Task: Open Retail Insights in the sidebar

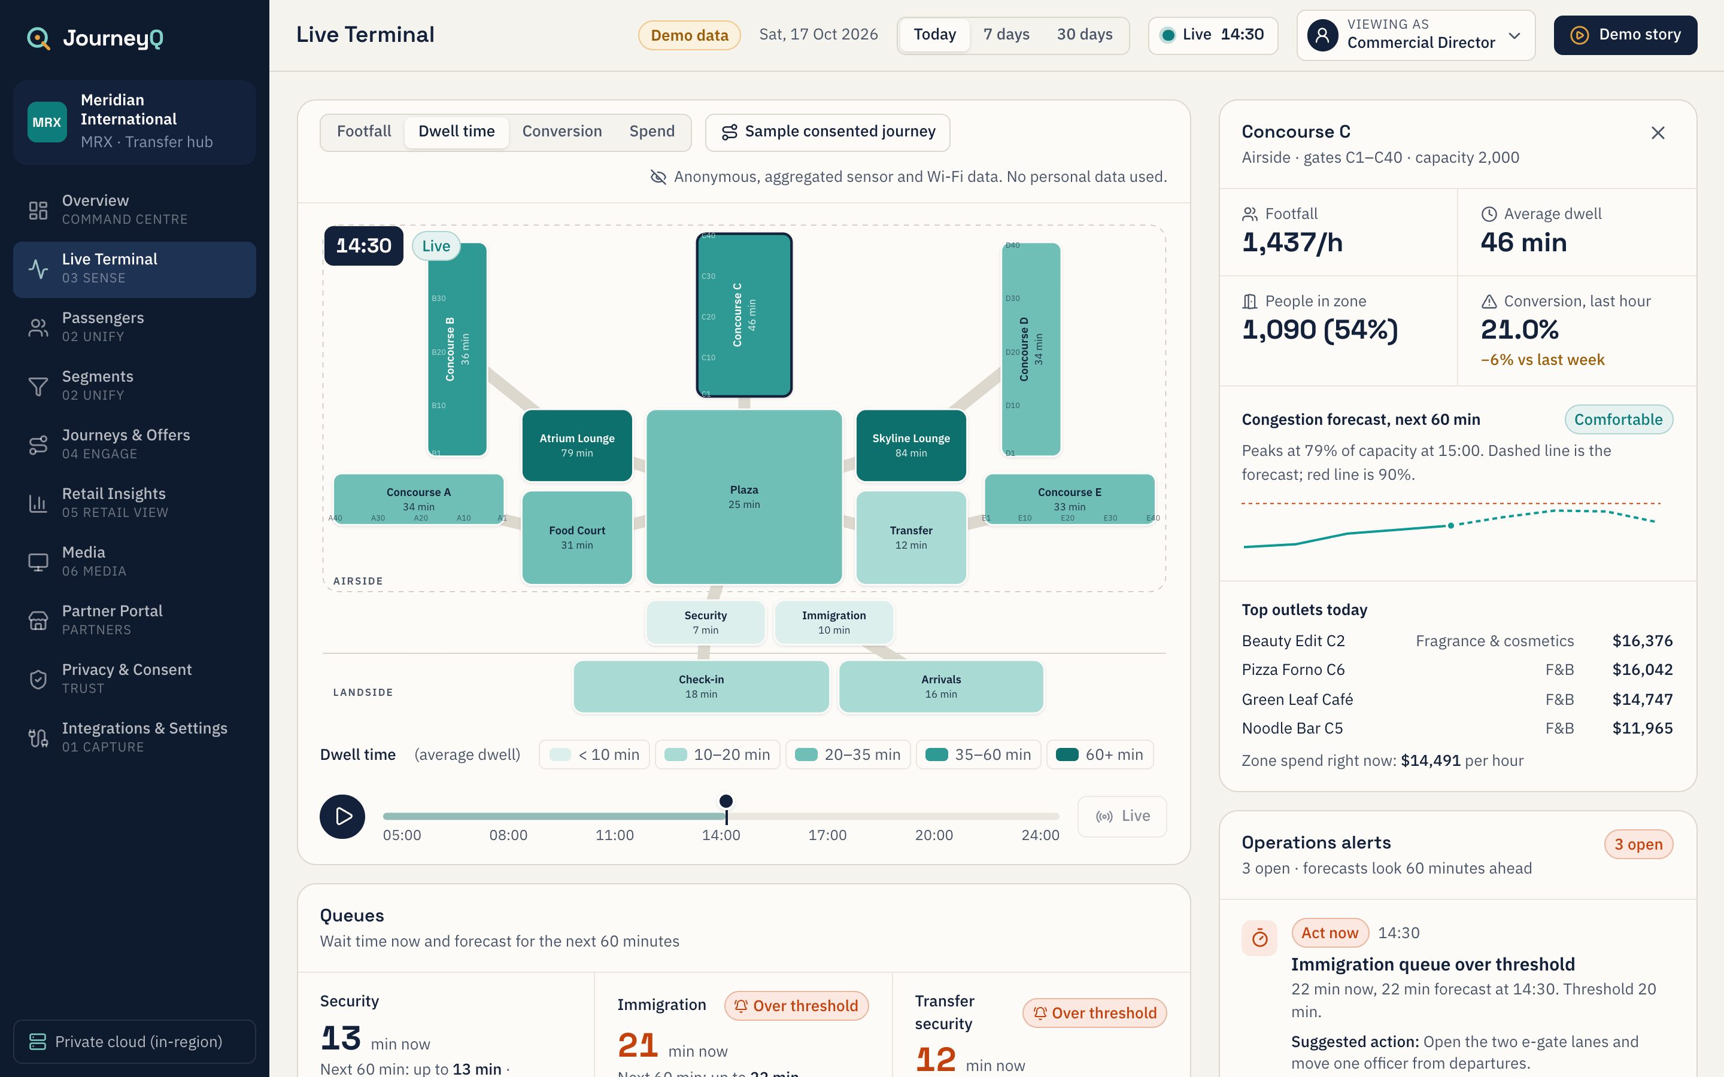Action: [135, 503]
